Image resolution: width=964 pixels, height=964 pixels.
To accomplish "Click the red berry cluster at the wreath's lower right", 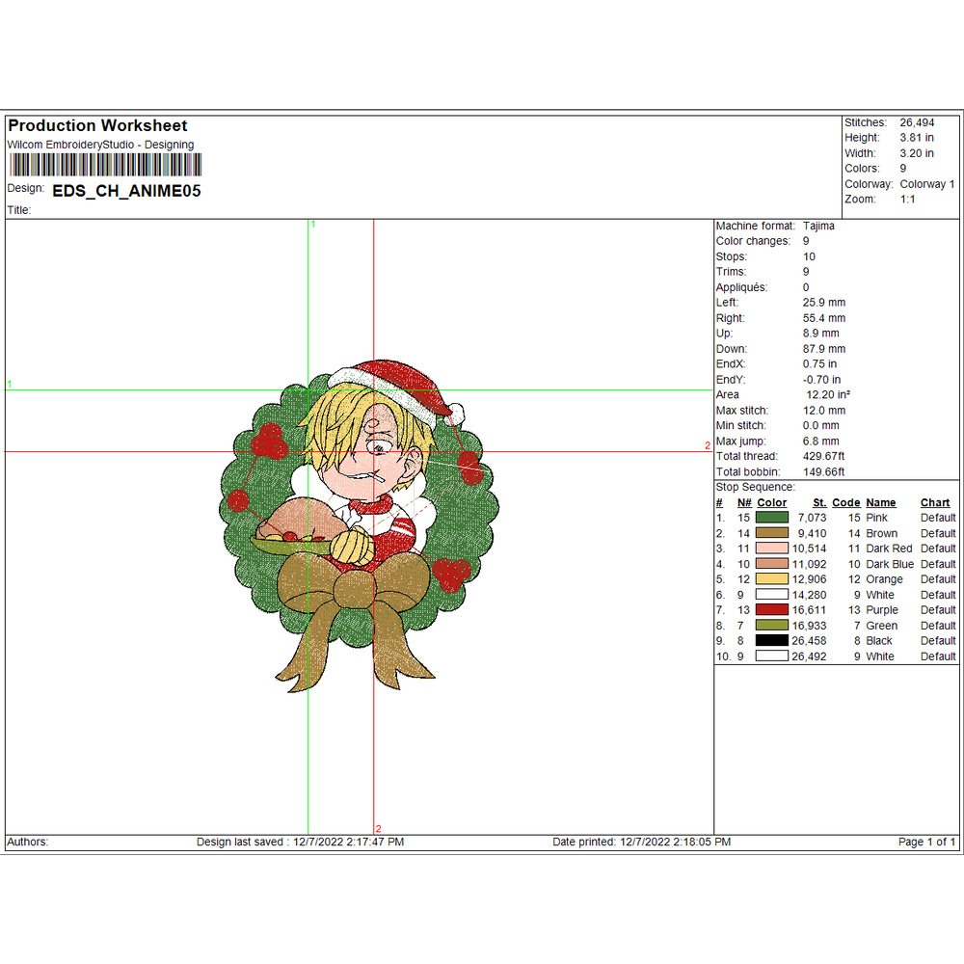I will click(x=451, y=573).
